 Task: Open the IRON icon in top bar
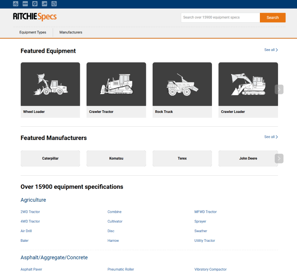coord(25,4)
